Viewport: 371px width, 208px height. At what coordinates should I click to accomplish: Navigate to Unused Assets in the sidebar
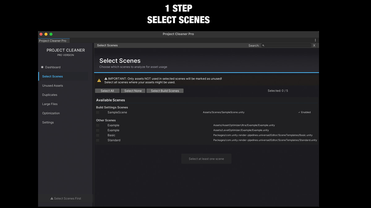pos(53,85)
